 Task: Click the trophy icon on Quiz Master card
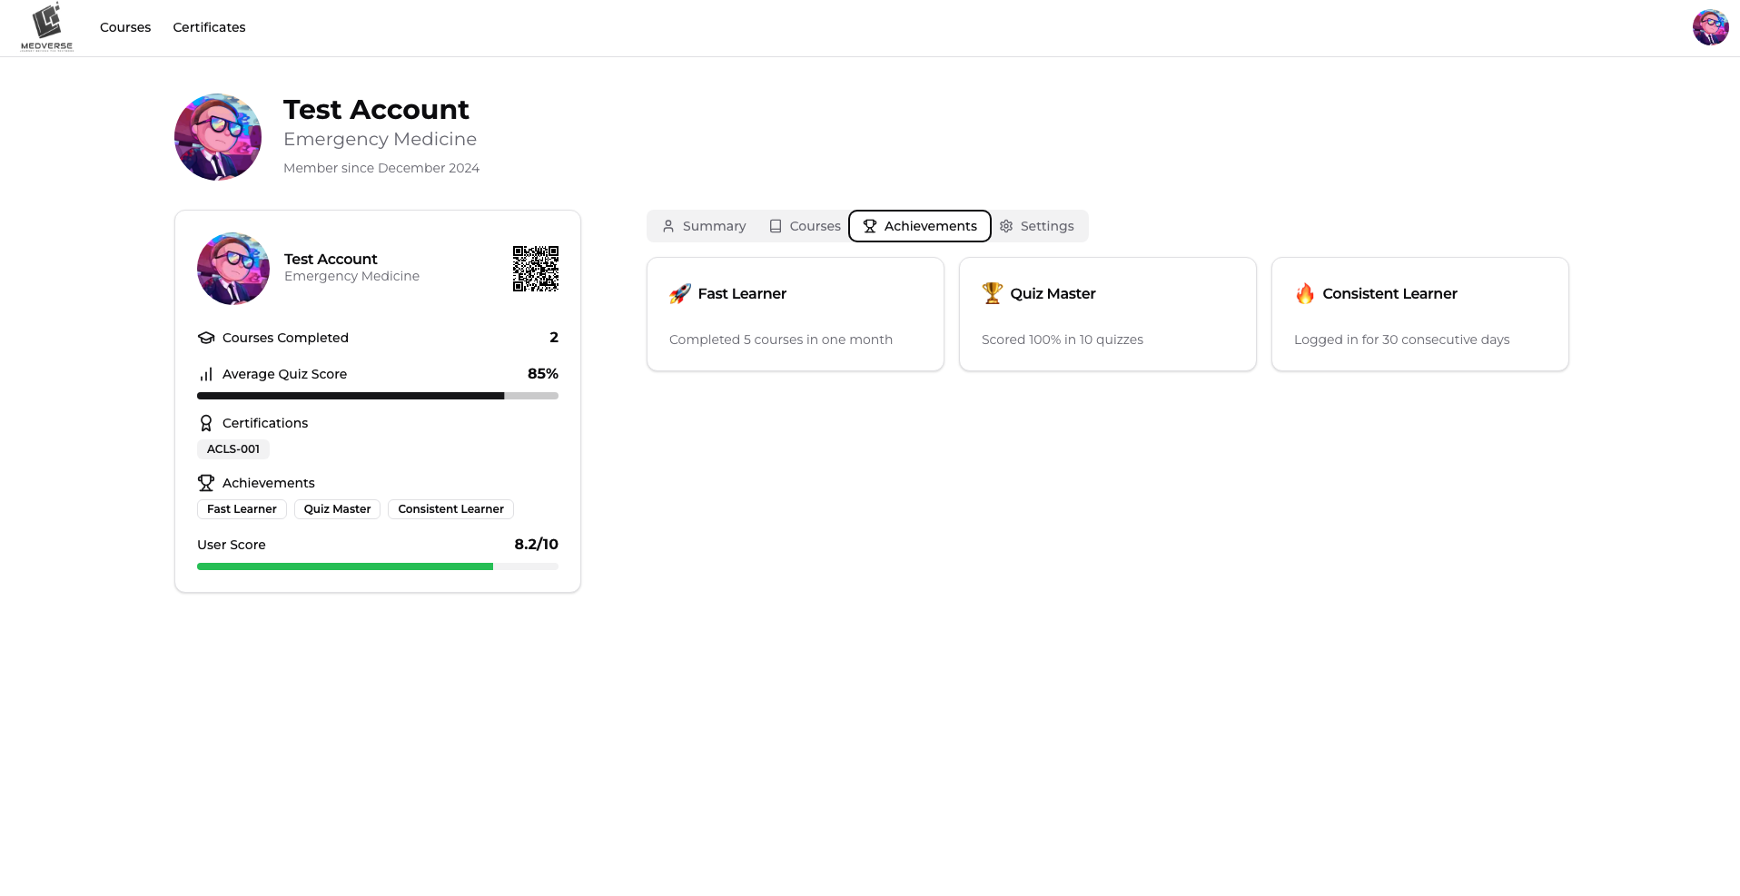click(992, 293)
